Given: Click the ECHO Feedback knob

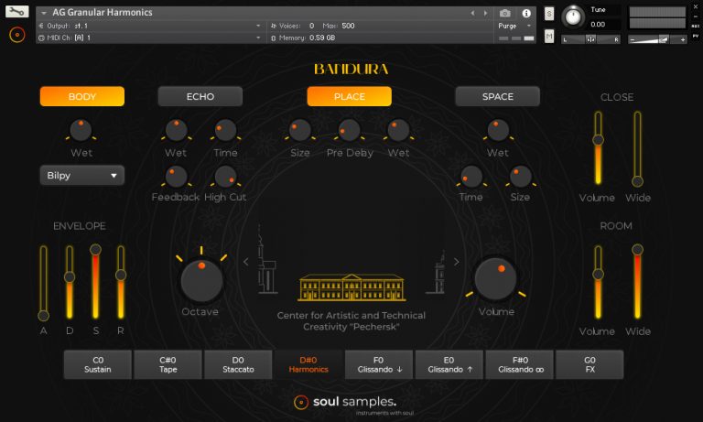Looking at the screenshot, I should click(x=176, y=177).
